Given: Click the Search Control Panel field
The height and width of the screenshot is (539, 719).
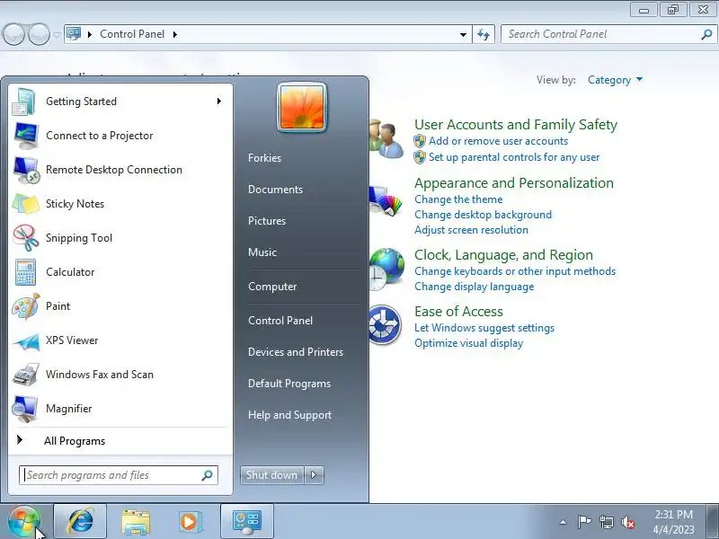Looking at the screenshot, I should (x=608, y=34).
